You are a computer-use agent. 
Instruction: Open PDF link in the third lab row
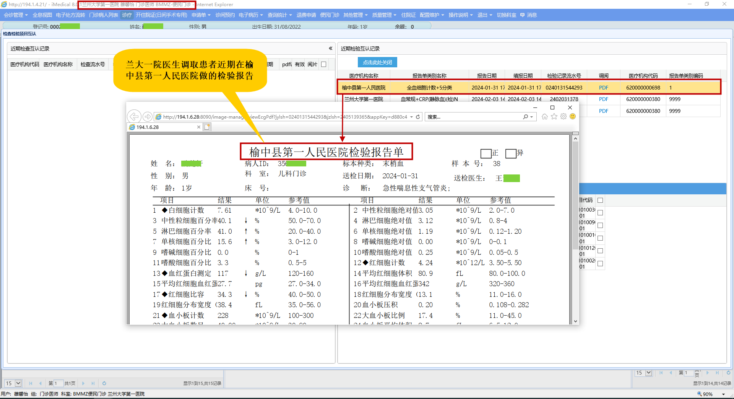pos(604,111)
